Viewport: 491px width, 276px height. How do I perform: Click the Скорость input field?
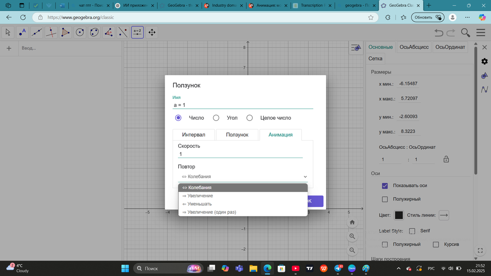[x=240, y=154]
